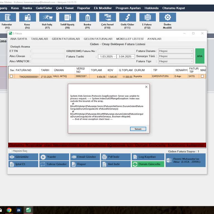Click Oturumu Kapat menu item

174,8
